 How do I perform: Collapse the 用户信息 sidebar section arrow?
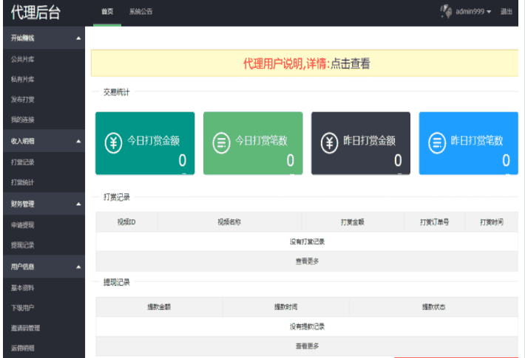click(78, 266)
